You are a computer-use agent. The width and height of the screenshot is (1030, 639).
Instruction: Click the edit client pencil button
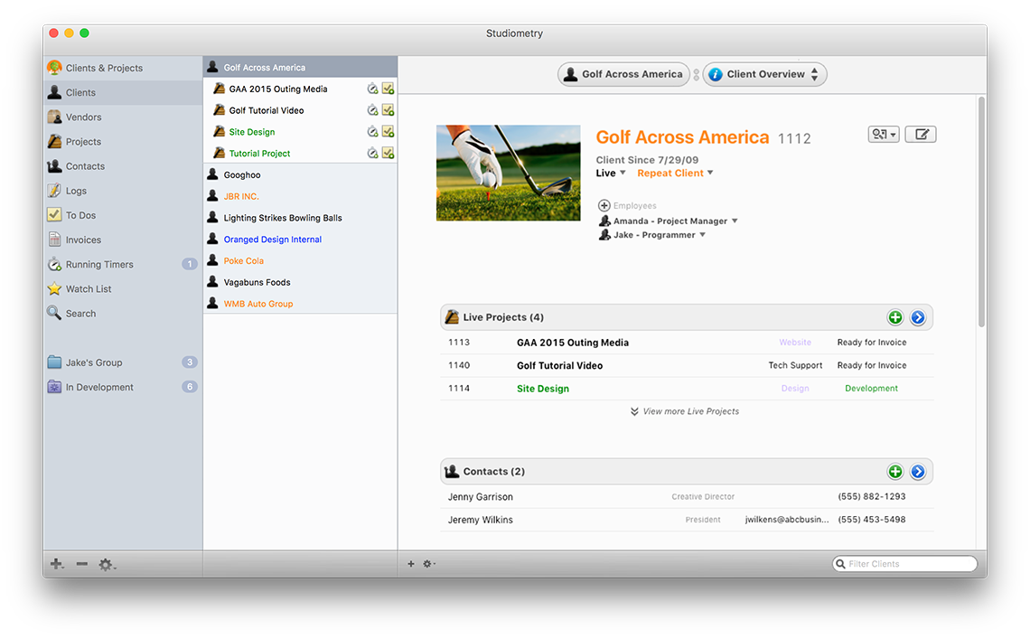(921, 134)
